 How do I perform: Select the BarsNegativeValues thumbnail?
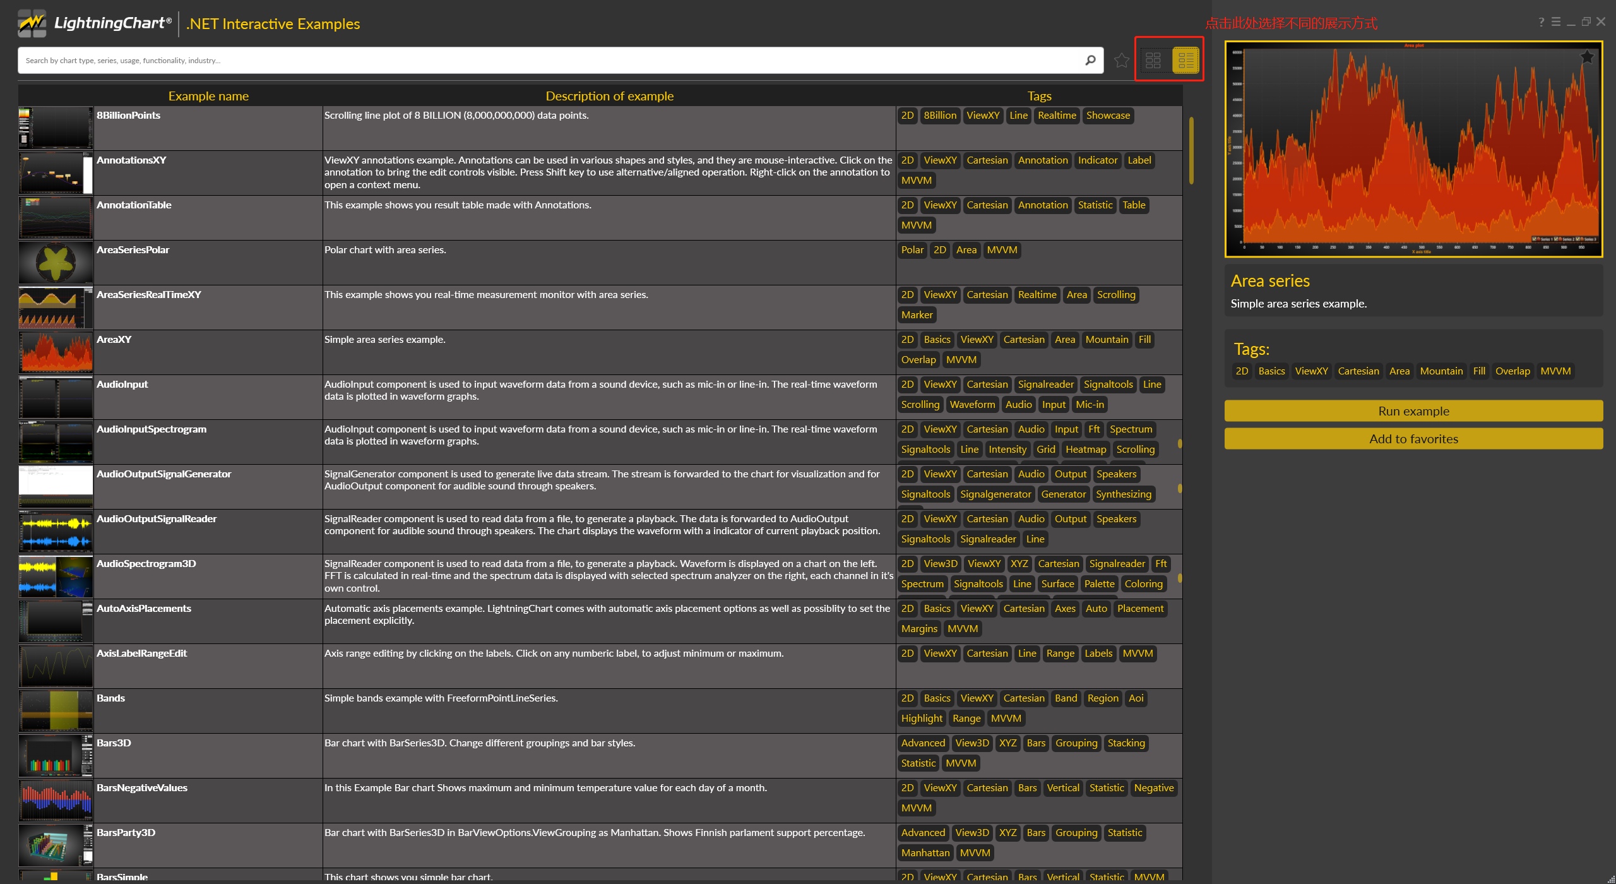click(x=56, y=801)
